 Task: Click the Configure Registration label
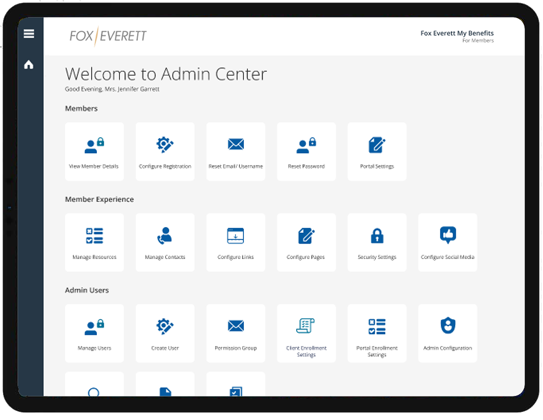(165, 166)
